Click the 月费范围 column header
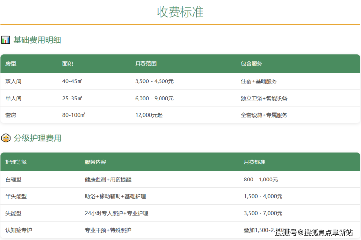361x240 pixels. click(145, 64)
